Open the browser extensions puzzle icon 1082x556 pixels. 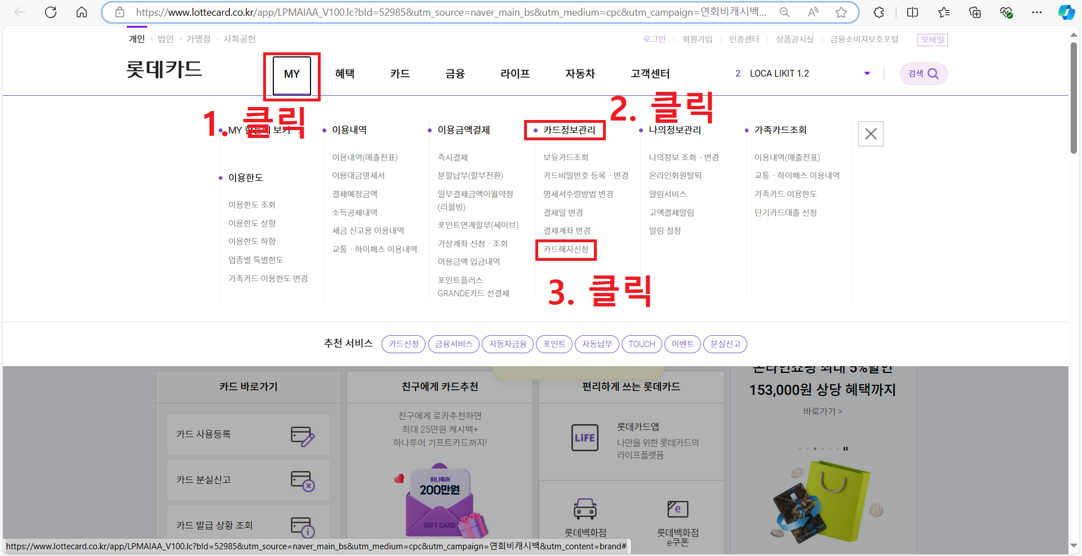click(x=879, y=12)
